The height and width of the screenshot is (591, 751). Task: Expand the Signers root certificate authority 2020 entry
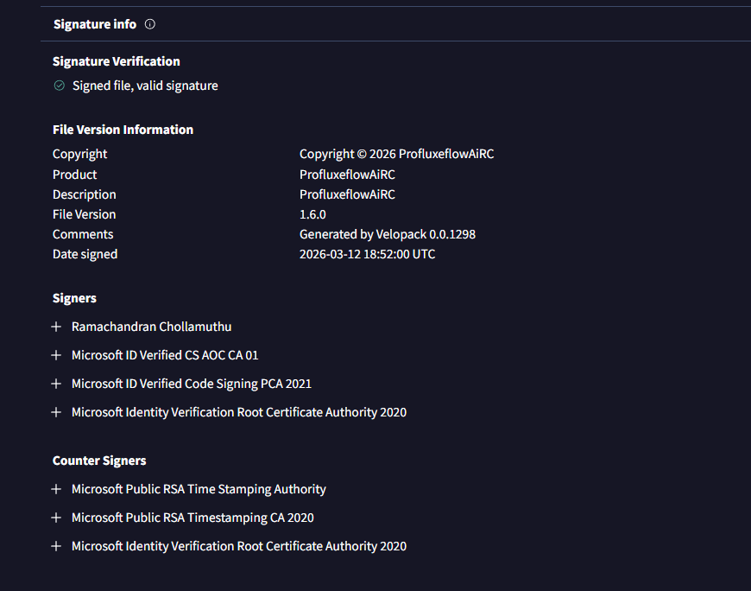click(56, 412)
